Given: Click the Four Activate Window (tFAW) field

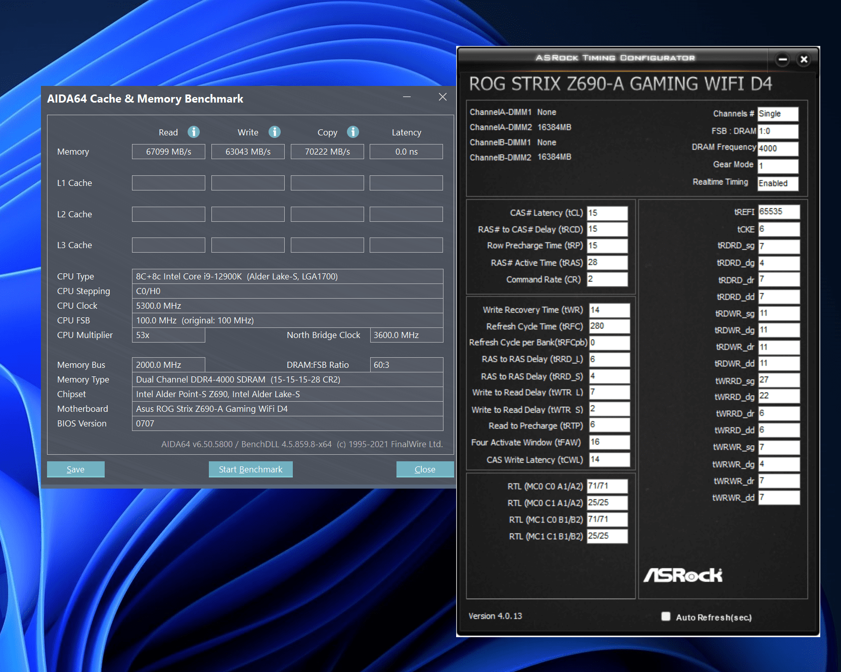Looking at the screenshot, I should point(609,443).
